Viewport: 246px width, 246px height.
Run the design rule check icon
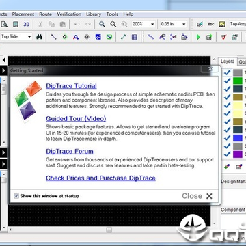tap(223, 37)
